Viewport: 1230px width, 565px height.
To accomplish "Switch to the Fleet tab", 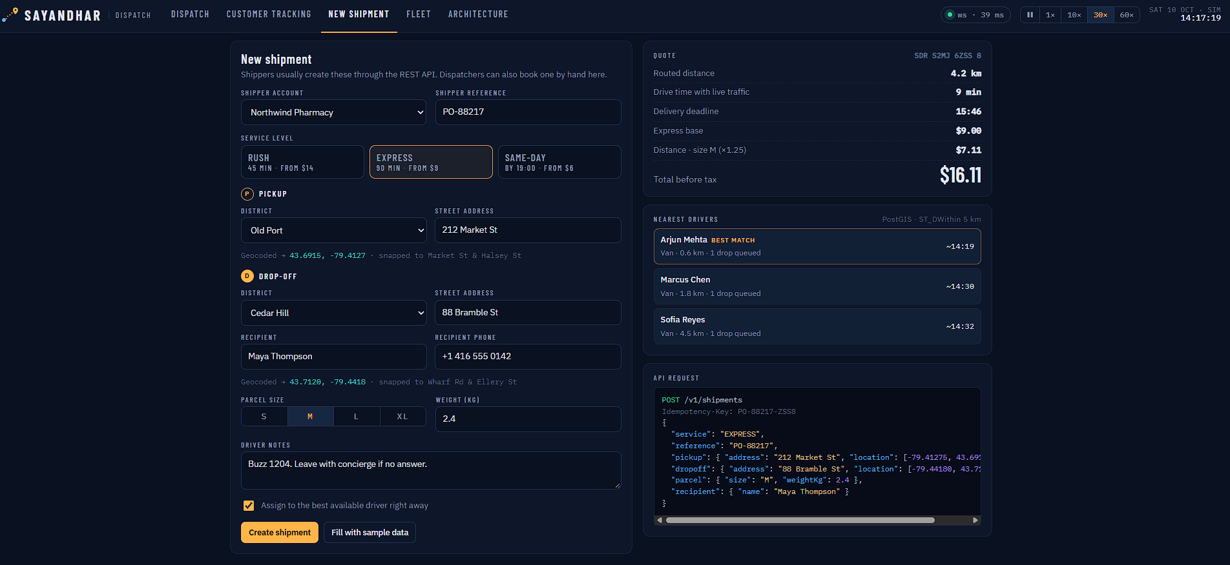I will [x=419, y=14].
